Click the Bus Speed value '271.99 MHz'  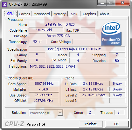point(44,95)
